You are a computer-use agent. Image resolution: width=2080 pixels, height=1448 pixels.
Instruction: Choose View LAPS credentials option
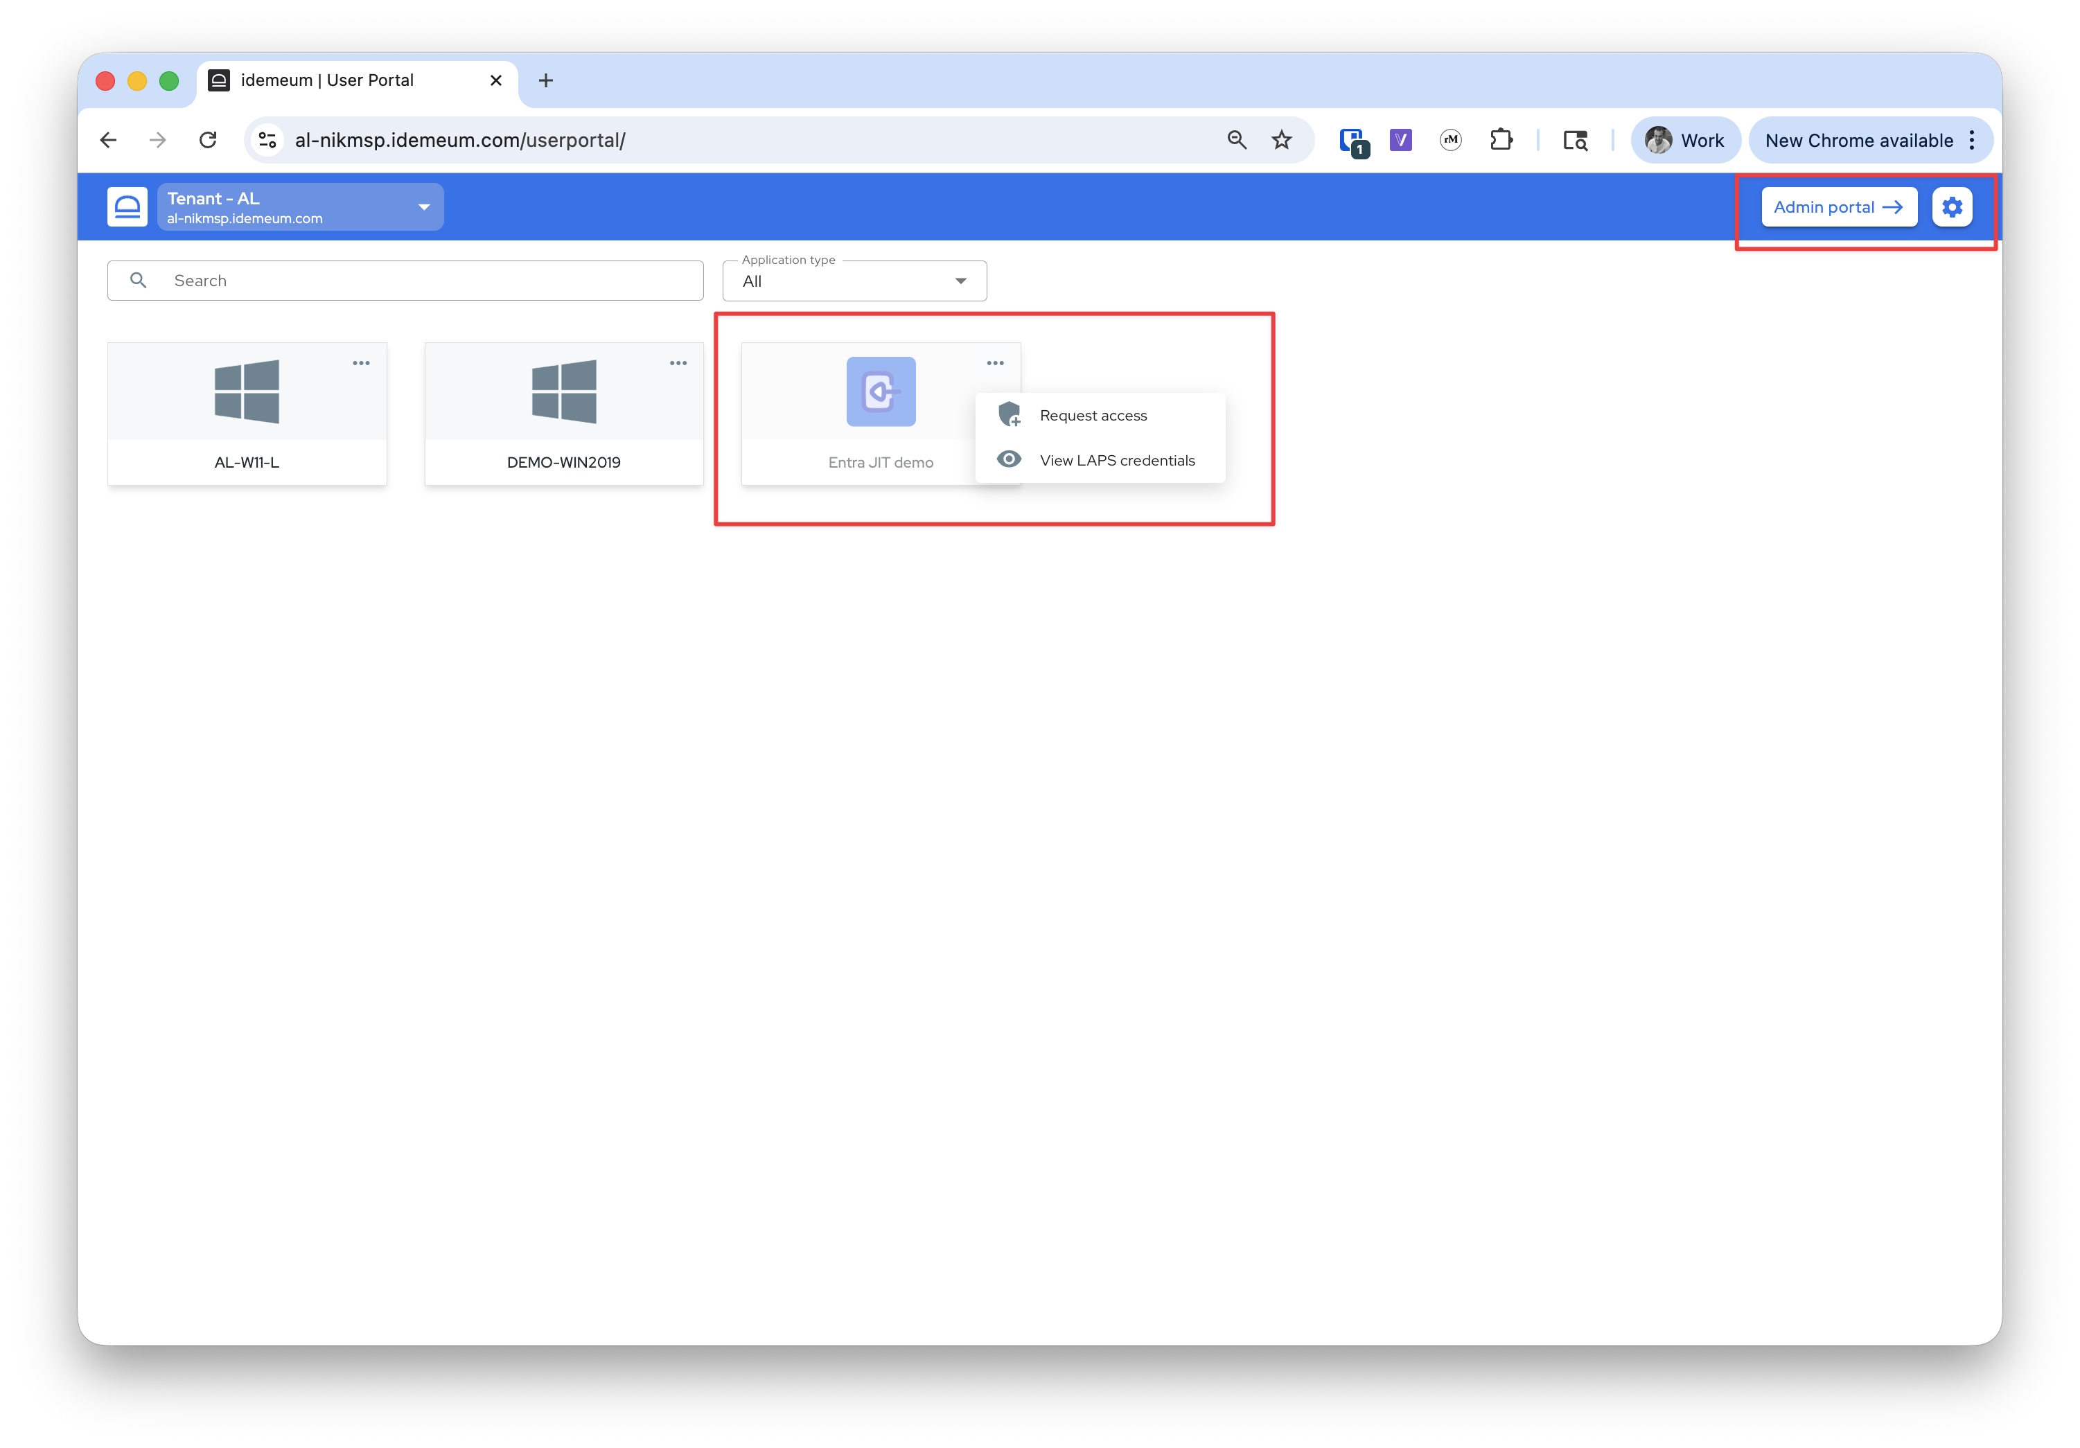pyautogui.click(x=1116, y=460)
